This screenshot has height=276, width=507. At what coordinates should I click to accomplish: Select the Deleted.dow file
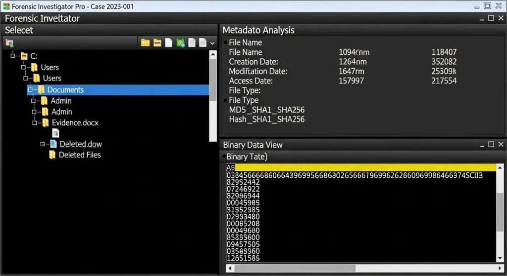[81, 144]
